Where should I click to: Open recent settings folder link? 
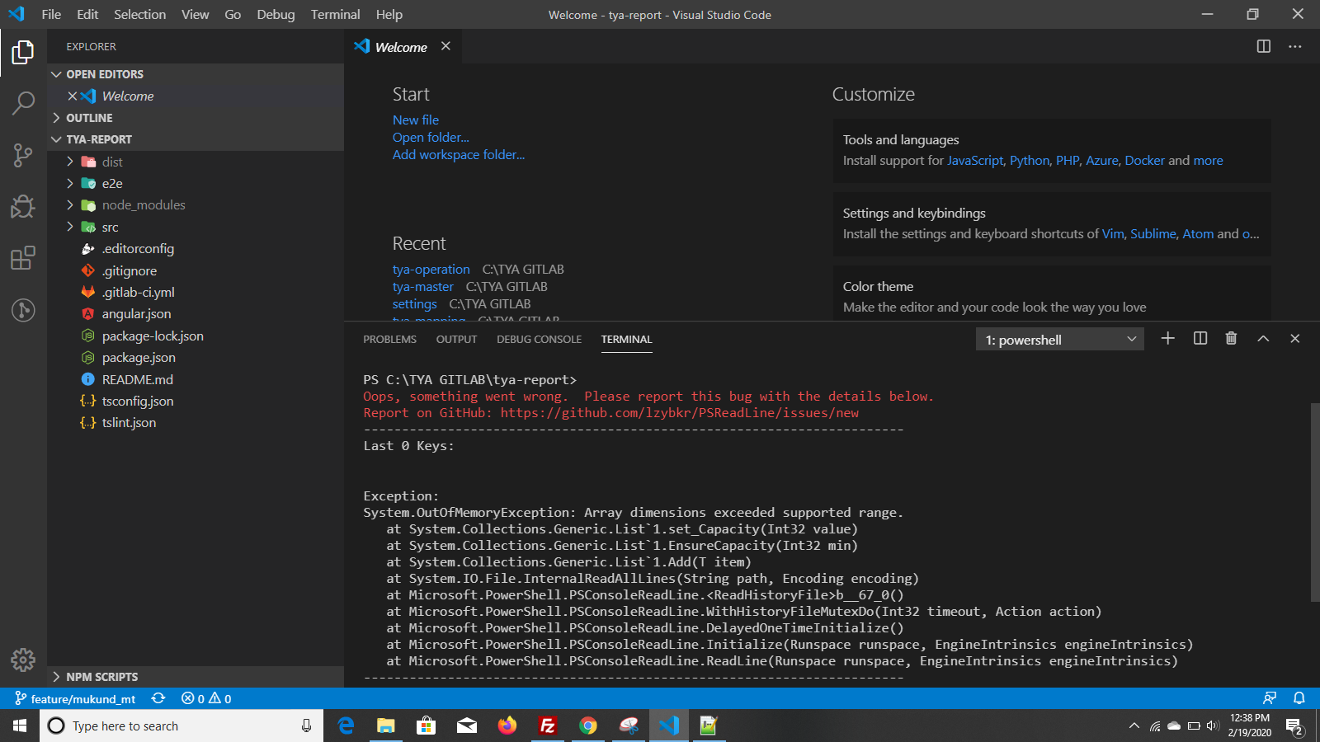click(x=414, y=303)
